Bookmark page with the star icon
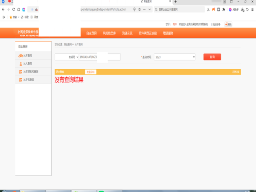The width and height of the screenshot is (256, 192). 140,9
